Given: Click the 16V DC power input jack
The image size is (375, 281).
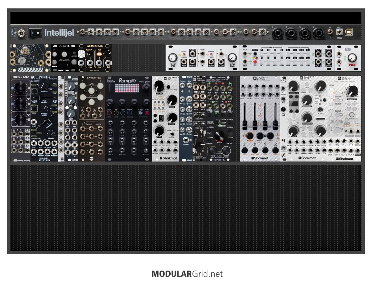Looking at the screenshot, I should [22, 33].
